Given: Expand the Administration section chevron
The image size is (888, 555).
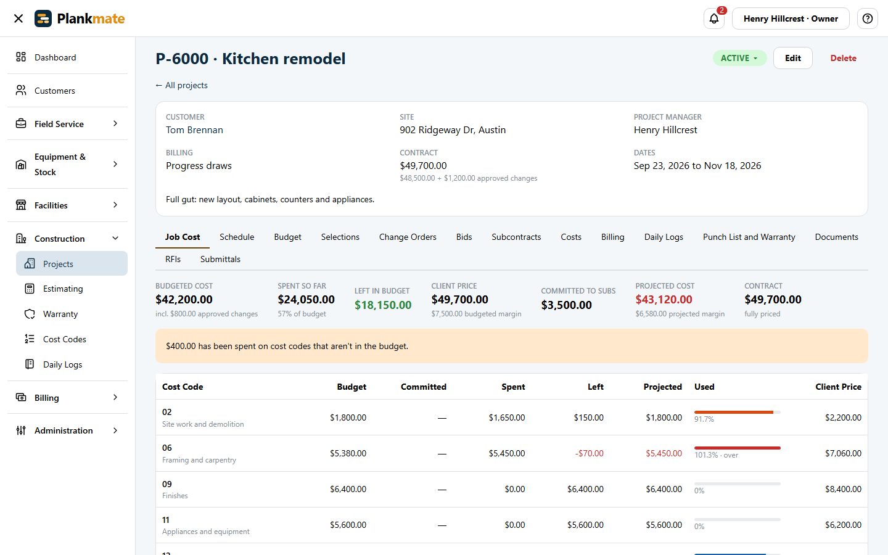Looking at the screenshot, I should [115, 430].
